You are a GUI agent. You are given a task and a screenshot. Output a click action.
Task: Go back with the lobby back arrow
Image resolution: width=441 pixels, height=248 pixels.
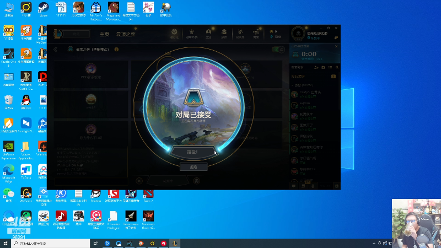tap(56, 49)
